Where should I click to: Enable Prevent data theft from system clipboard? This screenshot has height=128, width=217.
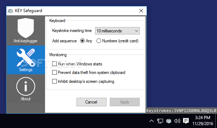(x=54, y=73)
